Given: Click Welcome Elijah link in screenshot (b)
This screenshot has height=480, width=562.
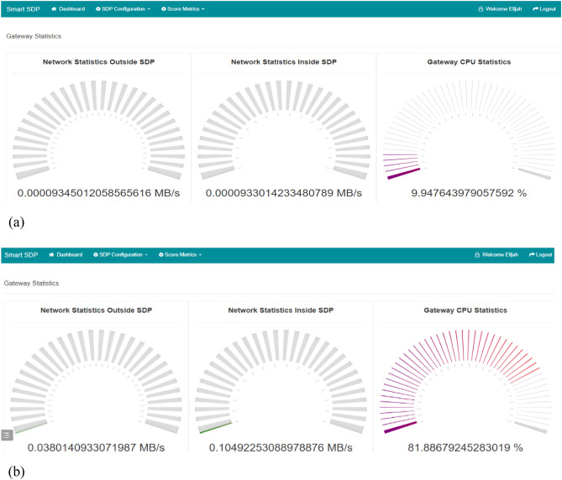Looking at the screenshot, I should 502,254.
